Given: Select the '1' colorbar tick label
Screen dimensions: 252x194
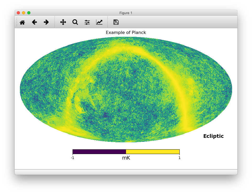Looking at the screenshot, I should coord(179,158).
